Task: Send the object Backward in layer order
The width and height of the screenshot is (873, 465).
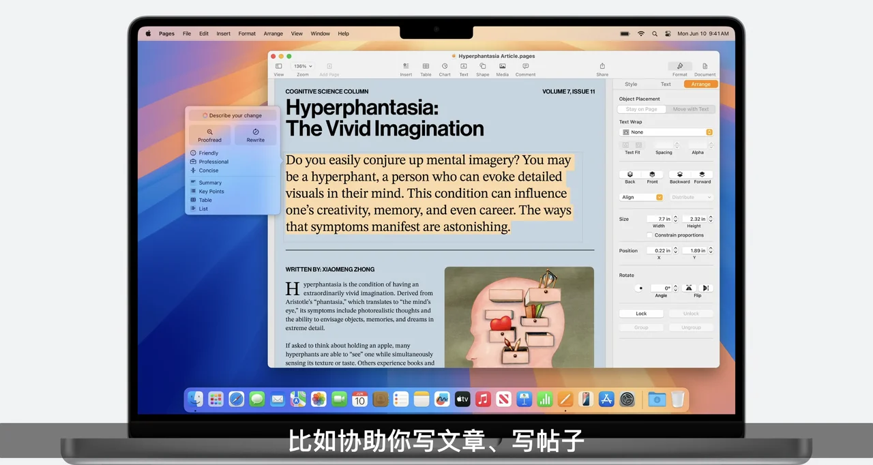Action: pyautogui.click(x=679, y=175)
